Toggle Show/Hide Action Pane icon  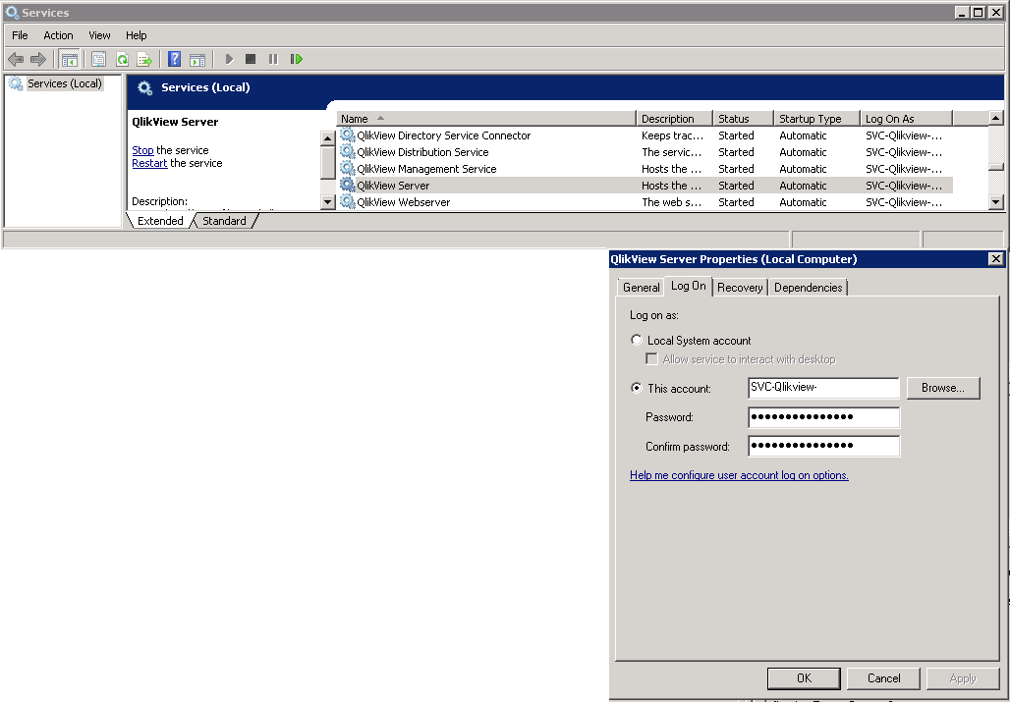pyautogui.click(x=197, y=59)
